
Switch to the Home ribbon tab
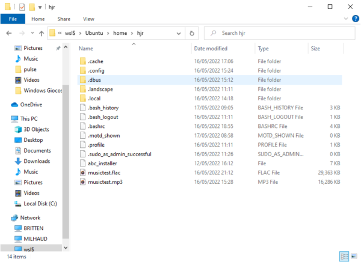pos(38,19)
